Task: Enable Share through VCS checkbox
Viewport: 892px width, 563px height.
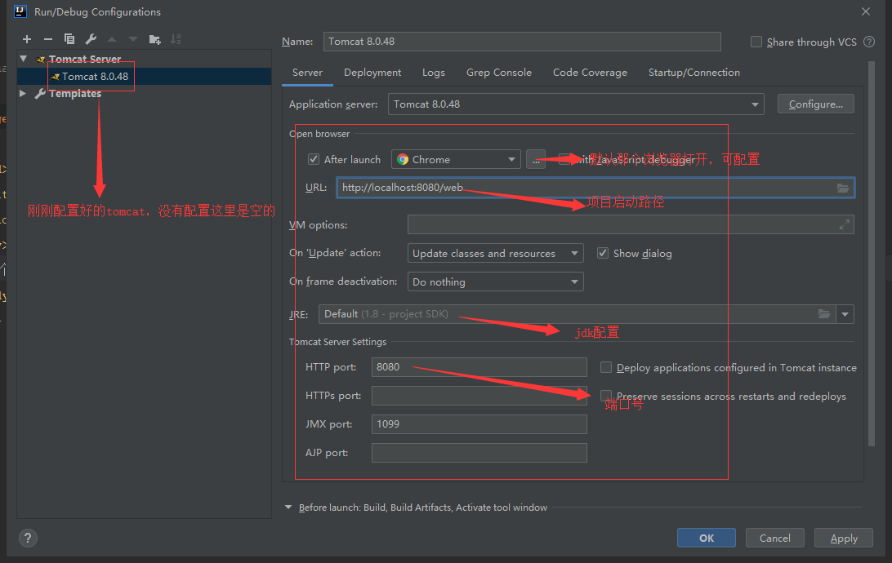Action: 756,42
